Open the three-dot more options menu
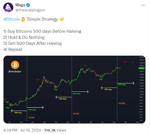This screenshot has height=134, width=150. coord(143,5)
